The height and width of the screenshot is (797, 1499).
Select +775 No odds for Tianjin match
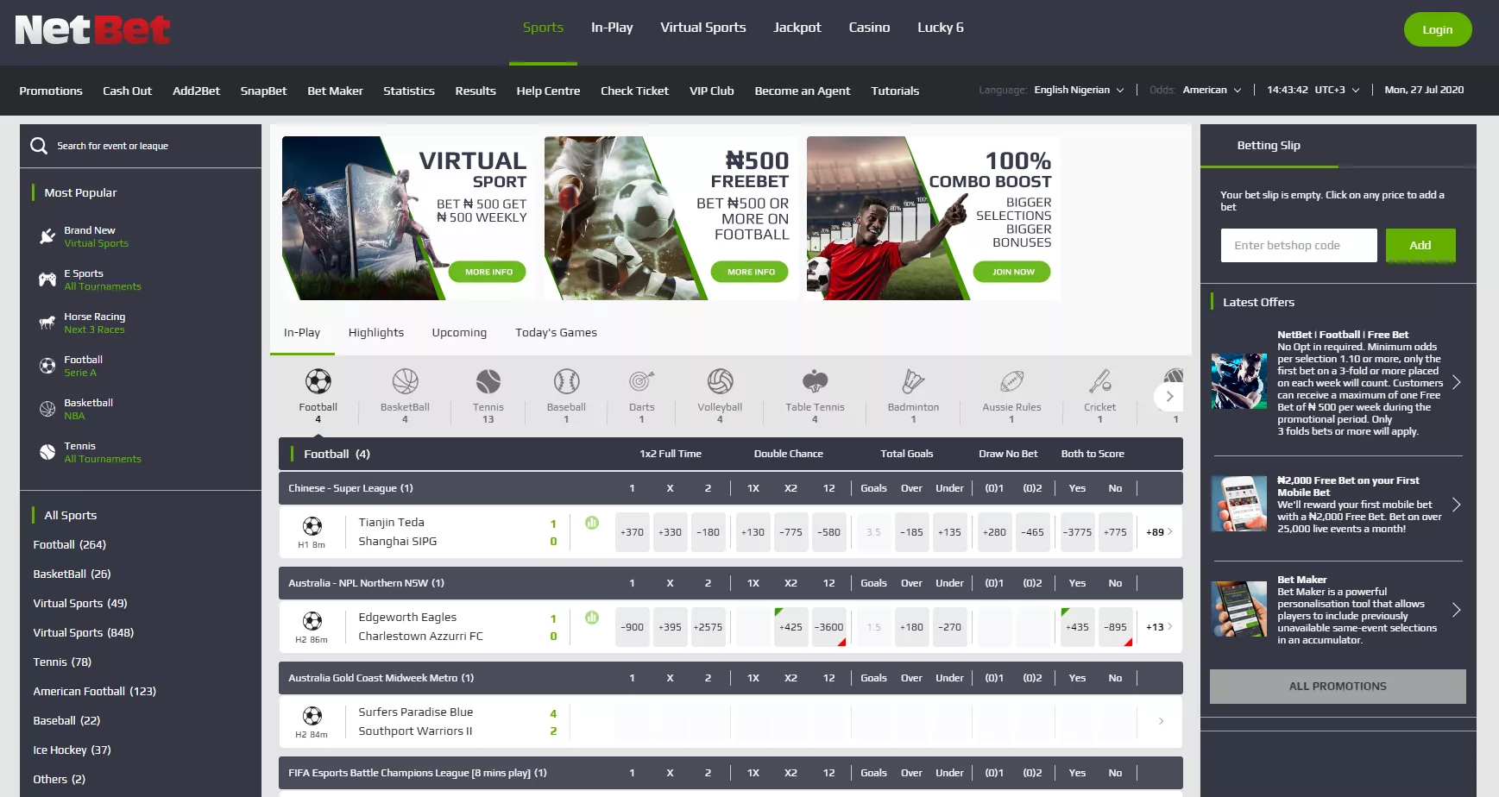(1116, 532)
